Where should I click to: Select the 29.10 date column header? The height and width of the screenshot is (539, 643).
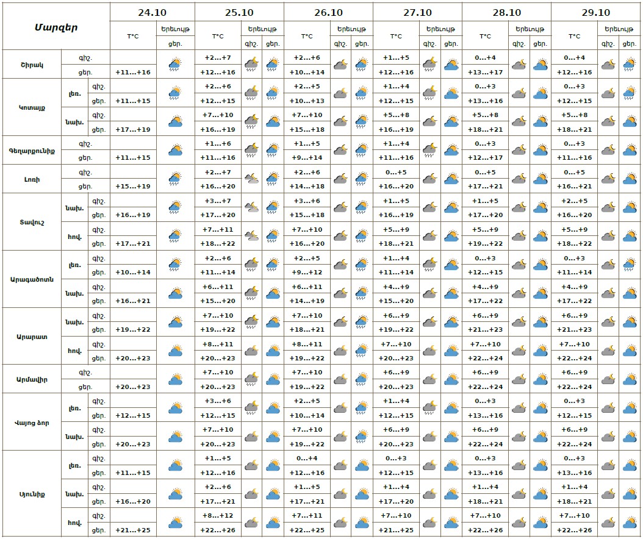[595, 12]
